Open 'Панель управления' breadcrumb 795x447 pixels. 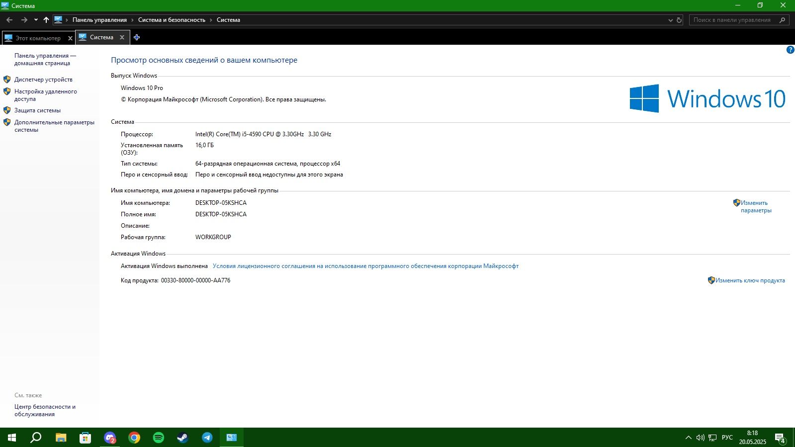(99, 20)
